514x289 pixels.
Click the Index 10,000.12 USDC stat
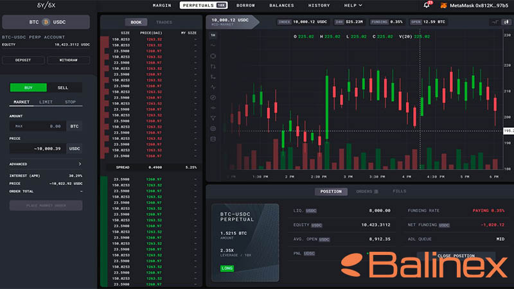(302, 22)
